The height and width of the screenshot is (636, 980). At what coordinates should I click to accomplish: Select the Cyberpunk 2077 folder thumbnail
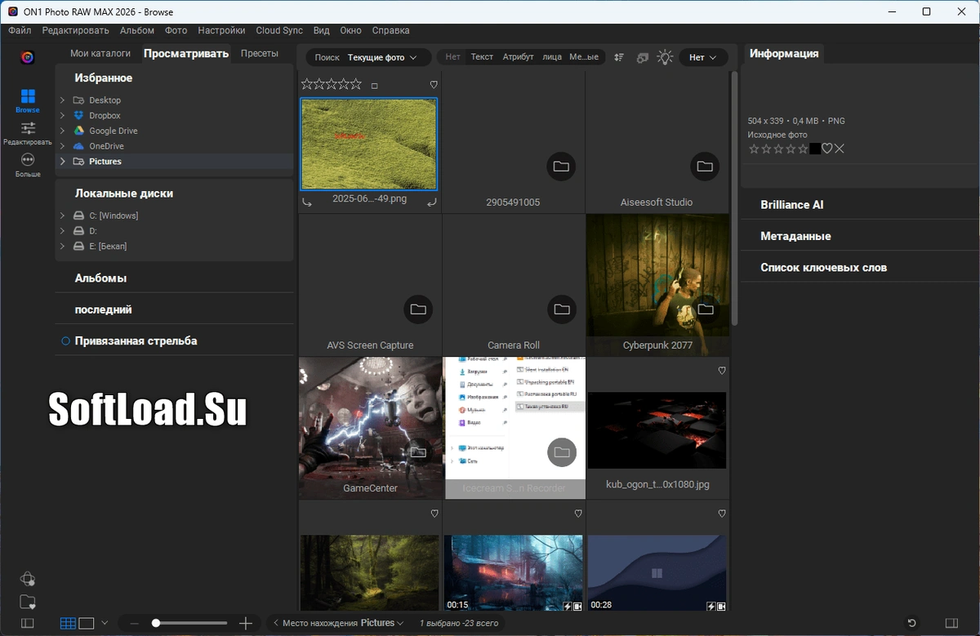(x=657, y=284)
